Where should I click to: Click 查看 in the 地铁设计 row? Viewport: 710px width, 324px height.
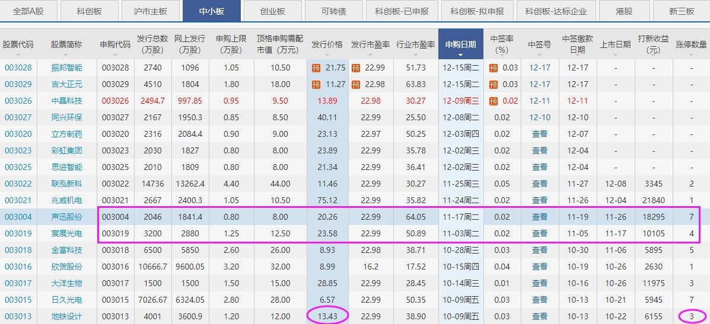coord(540,316)
